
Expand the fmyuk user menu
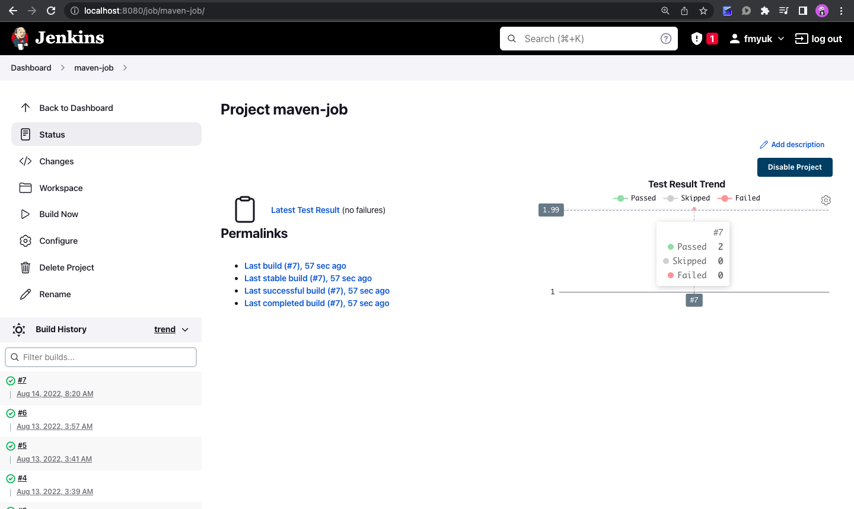(x=756, y=38)
